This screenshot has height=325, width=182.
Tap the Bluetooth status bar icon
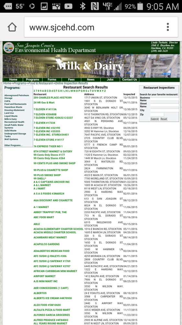pos(83,6)
